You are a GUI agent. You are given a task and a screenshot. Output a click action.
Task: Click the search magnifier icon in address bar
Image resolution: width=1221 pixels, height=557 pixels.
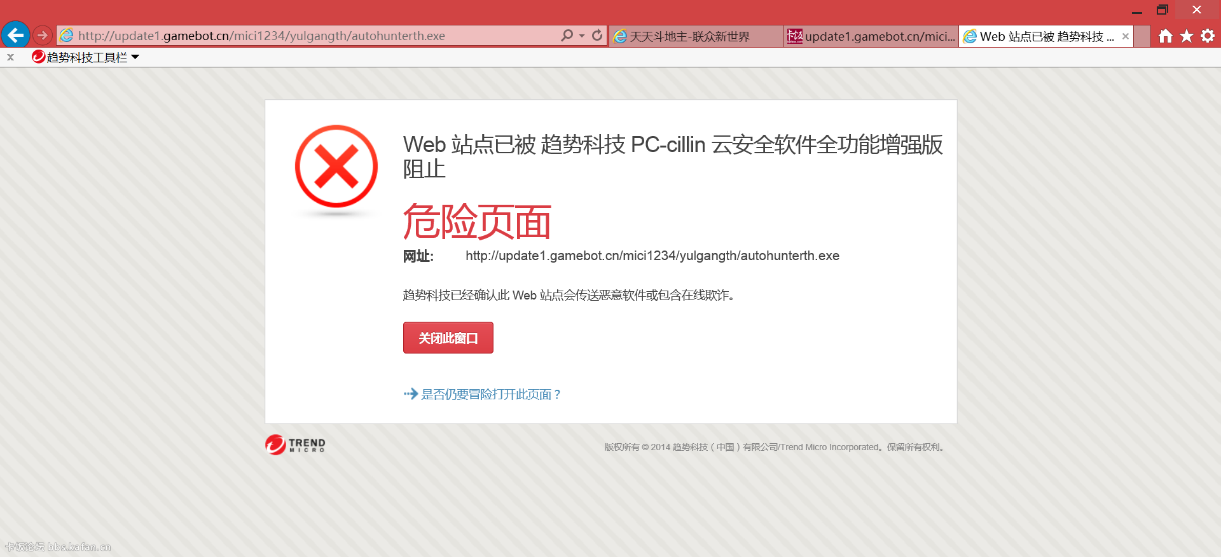pos(567,36)
